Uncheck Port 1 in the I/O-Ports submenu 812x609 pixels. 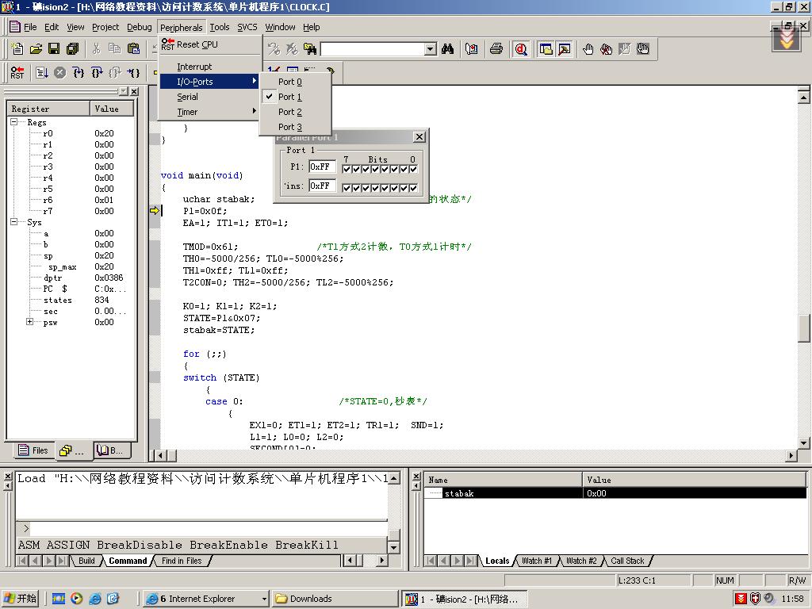click(295, 96)
